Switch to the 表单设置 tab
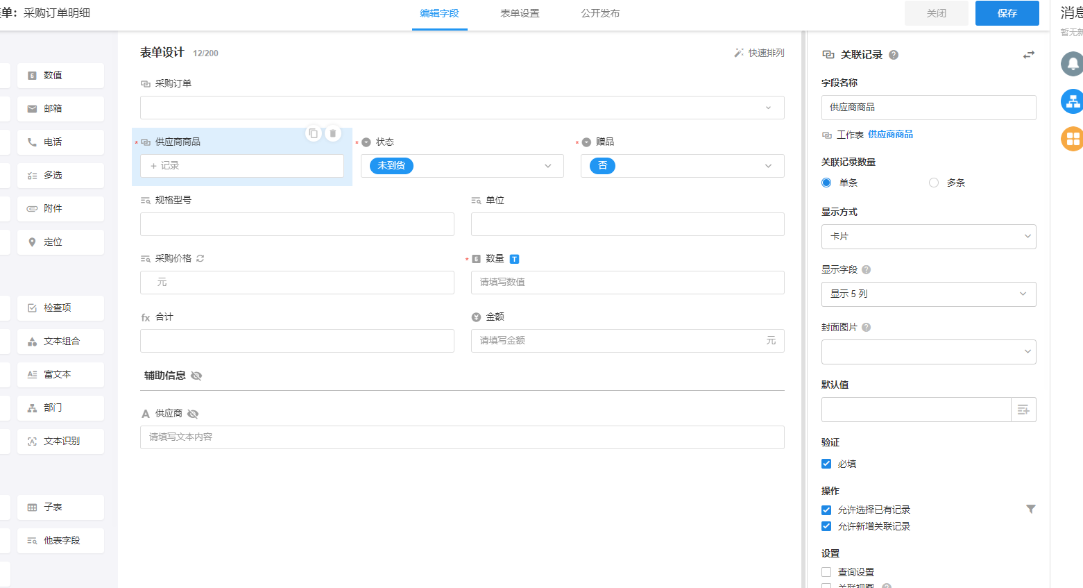 pos(520,13)
